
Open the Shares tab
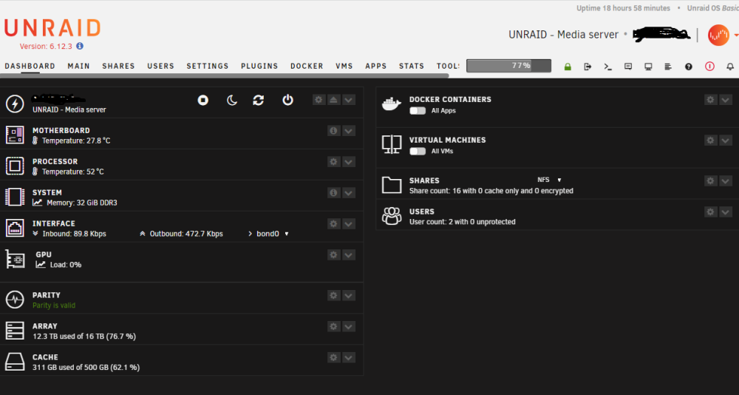(x=118, y=66)
